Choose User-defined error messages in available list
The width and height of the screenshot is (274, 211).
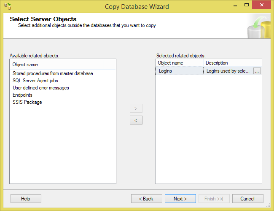click(x=41, y=88)
